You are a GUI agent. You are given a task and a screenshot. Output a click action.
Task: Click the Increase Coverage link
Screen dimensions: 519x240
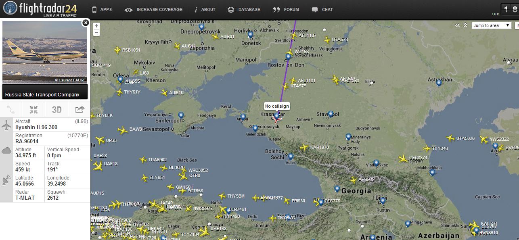coord(154,10)
